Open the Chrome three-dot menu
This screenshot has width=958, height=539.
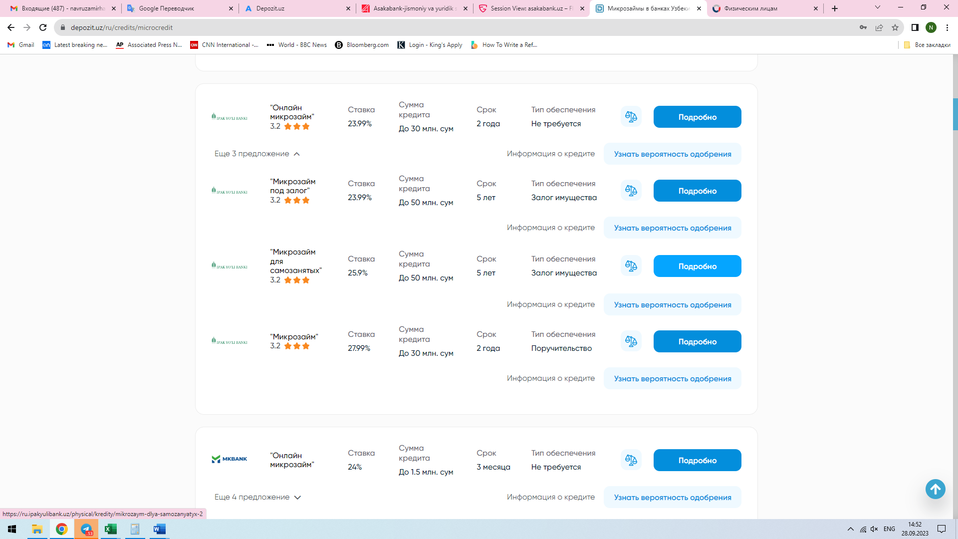tap(947, 27)
